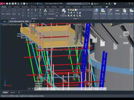The image size is (134, 100).
Task: Select the Scale tool
Action: (32, 16)
